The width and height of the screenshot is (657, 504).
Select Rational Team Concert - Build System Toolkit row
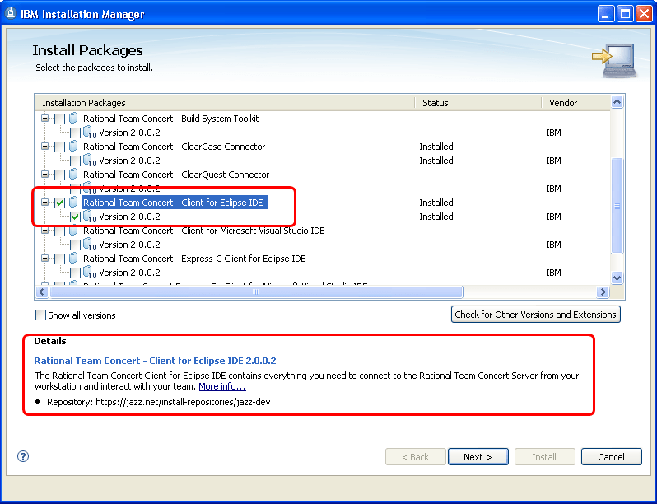pyautogui.click(x=171, y=119)
